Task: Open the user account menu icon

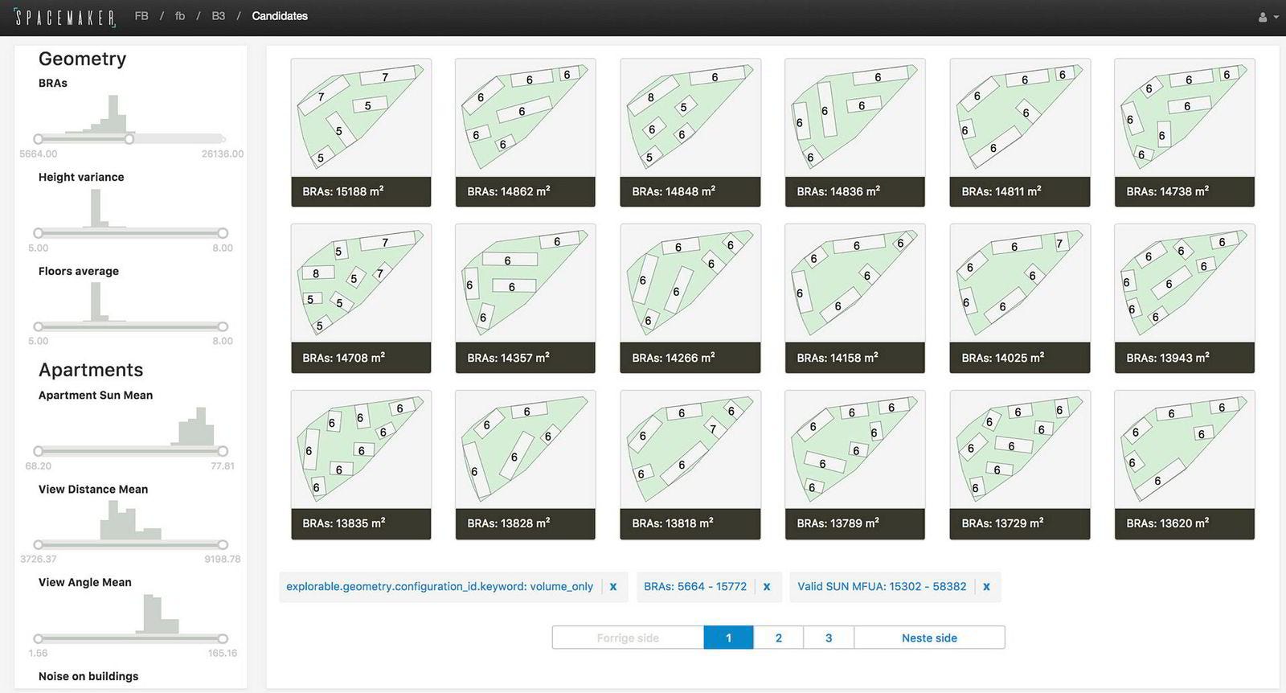Action: point(1268,17)
